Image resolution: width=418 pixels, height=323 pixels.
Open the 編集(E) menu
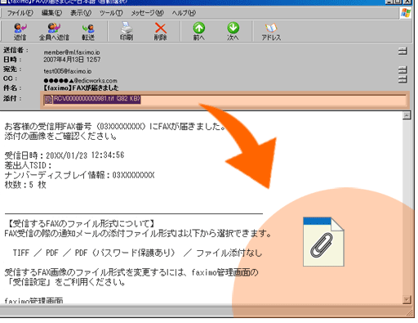point(51,13)
